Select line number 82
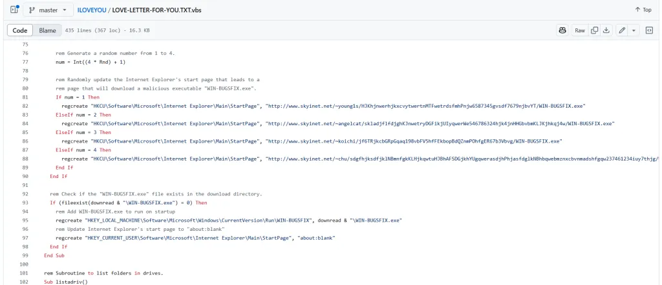Viewport: 662px width, 285px height. (25, 106)
